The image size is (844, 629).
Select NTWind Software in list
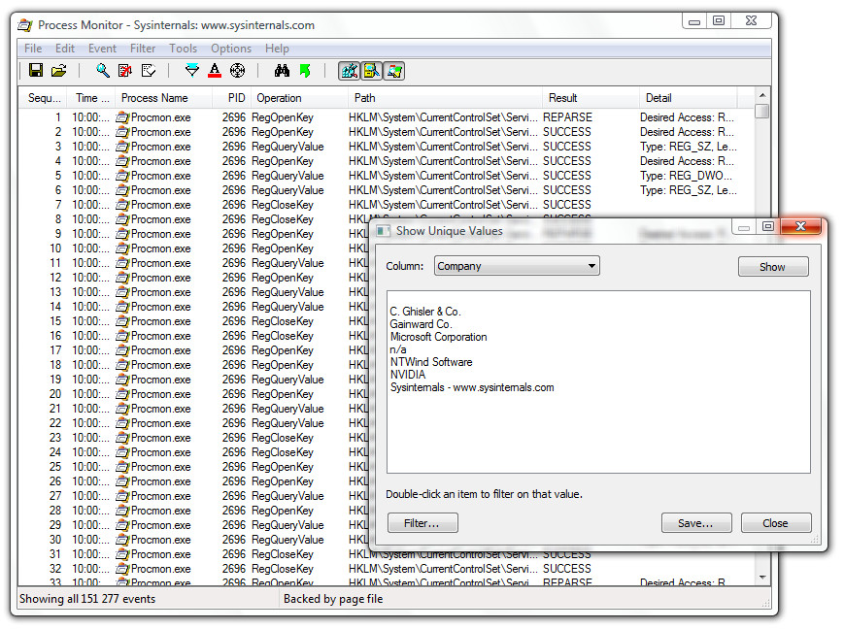coord(431,362)
